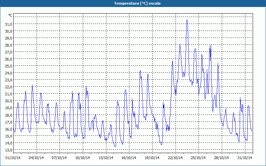The width and height of the screenshot is (266, 166).
Task: Click the 04/10/14 date label
Action: point(36,158)
